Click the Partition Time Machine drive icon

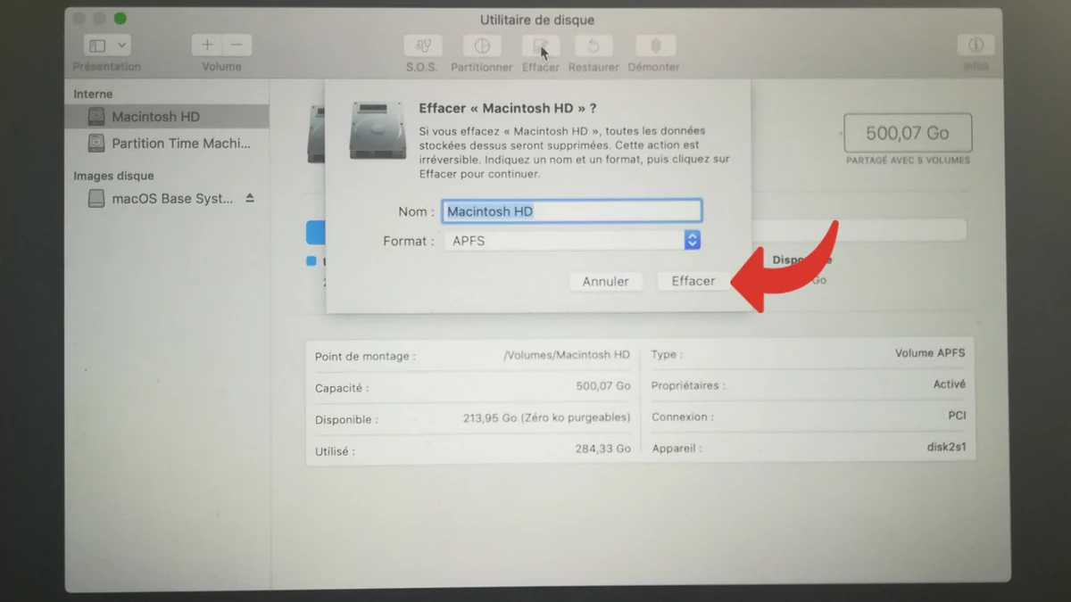coord(96,143)
